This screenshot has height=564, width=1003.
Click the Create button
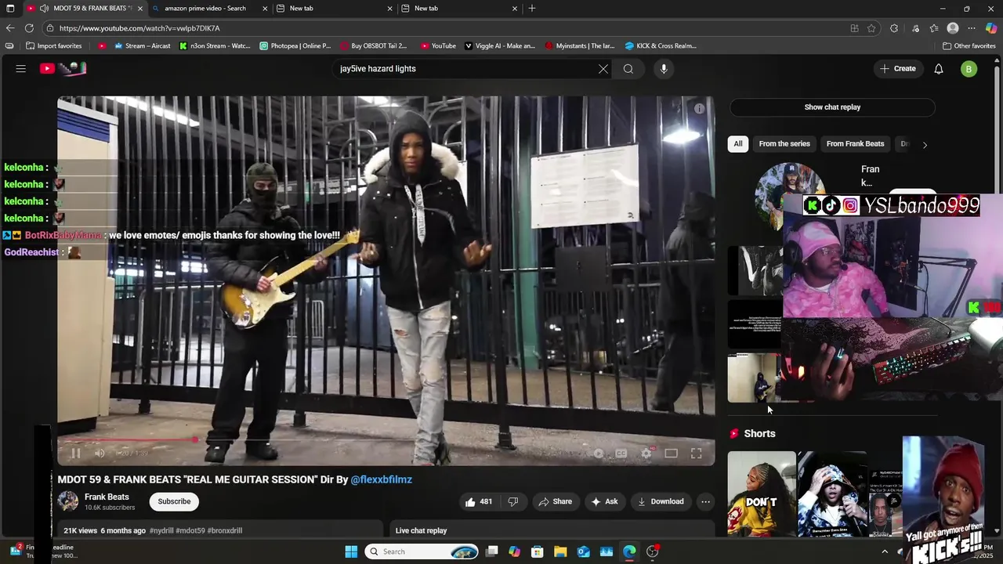pyautogui.click(x=898, y=69)
